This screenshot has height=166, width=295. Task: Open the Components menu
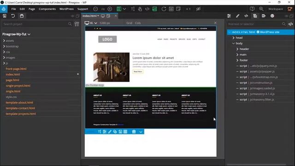point(47,9)
